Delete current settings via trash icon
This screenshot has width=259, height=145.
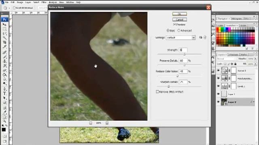click(205, 37)
